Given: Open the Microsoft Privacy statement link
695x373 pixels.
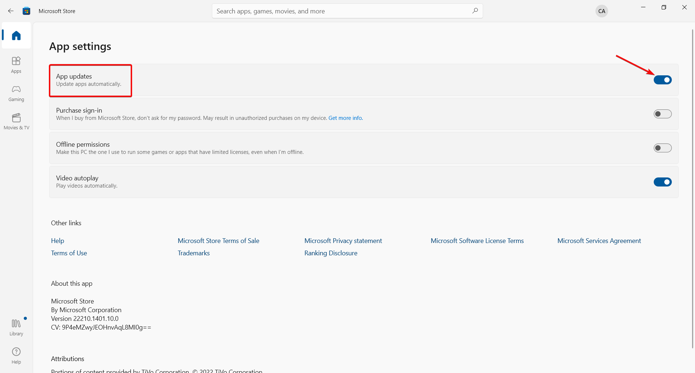Looking at the screenshot, I should click(x=343, y=241).
